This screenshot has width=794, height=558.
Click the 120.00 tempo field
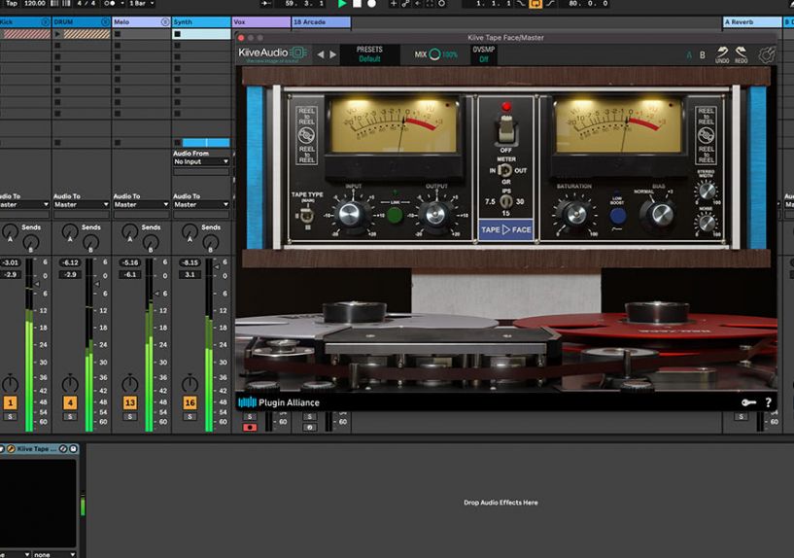(34, 3)
